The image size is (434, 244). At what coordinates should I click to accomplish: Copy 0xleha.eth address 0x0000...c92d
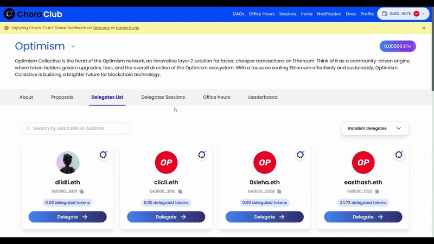coord(279,191)
